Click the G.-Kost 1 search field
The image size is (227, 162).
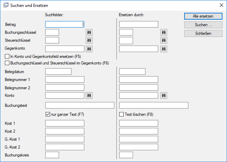65,139
